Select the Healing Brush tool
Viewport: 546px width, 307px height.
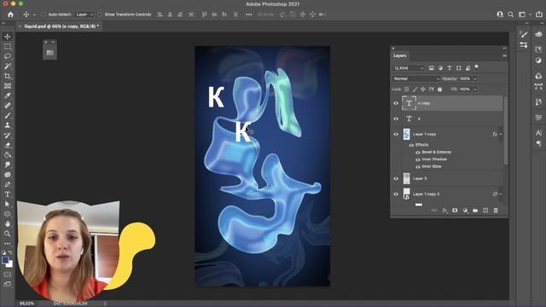8,105
